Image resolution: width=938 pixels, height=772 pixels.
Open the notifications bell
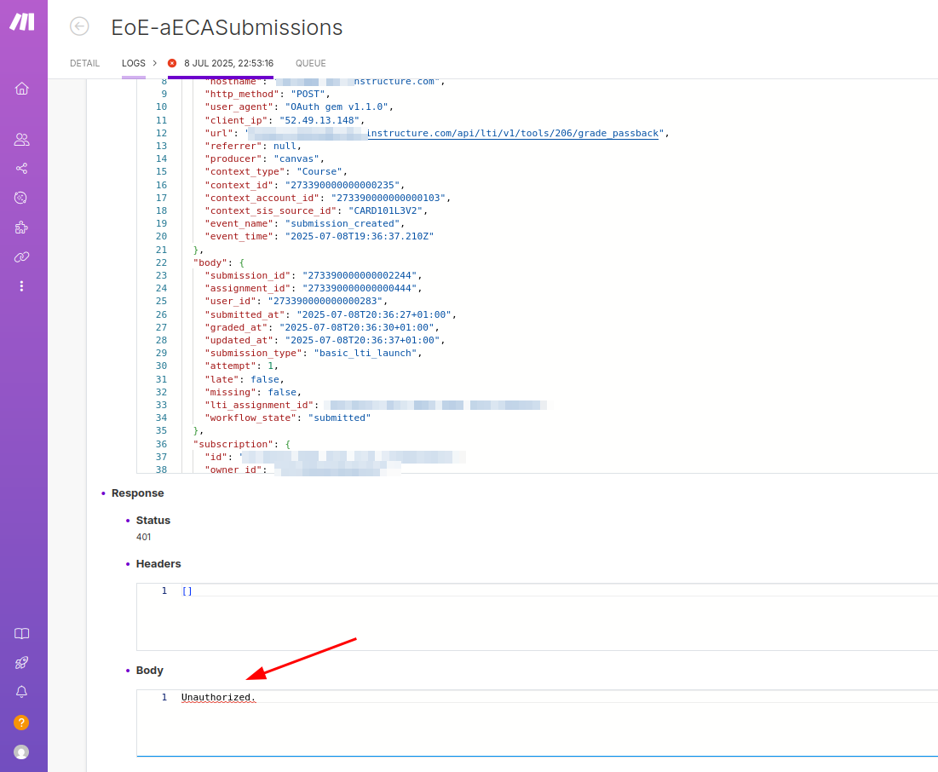coord(22,692)
